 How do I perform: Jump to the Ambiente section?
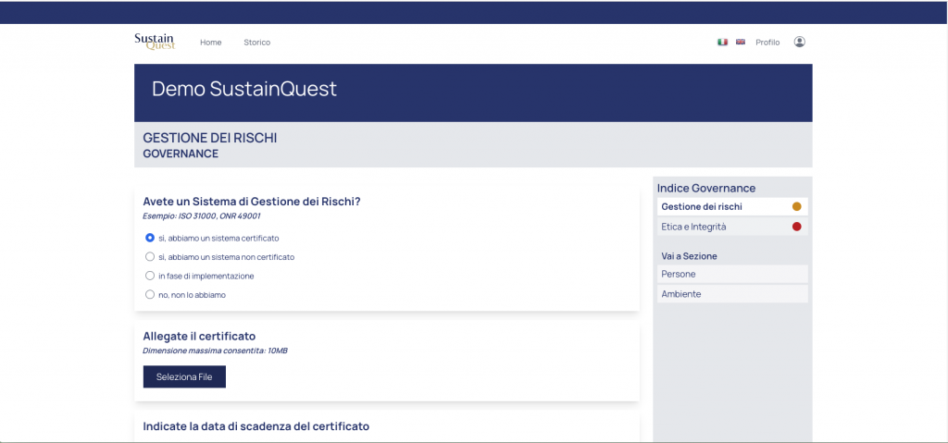[732, 294]
